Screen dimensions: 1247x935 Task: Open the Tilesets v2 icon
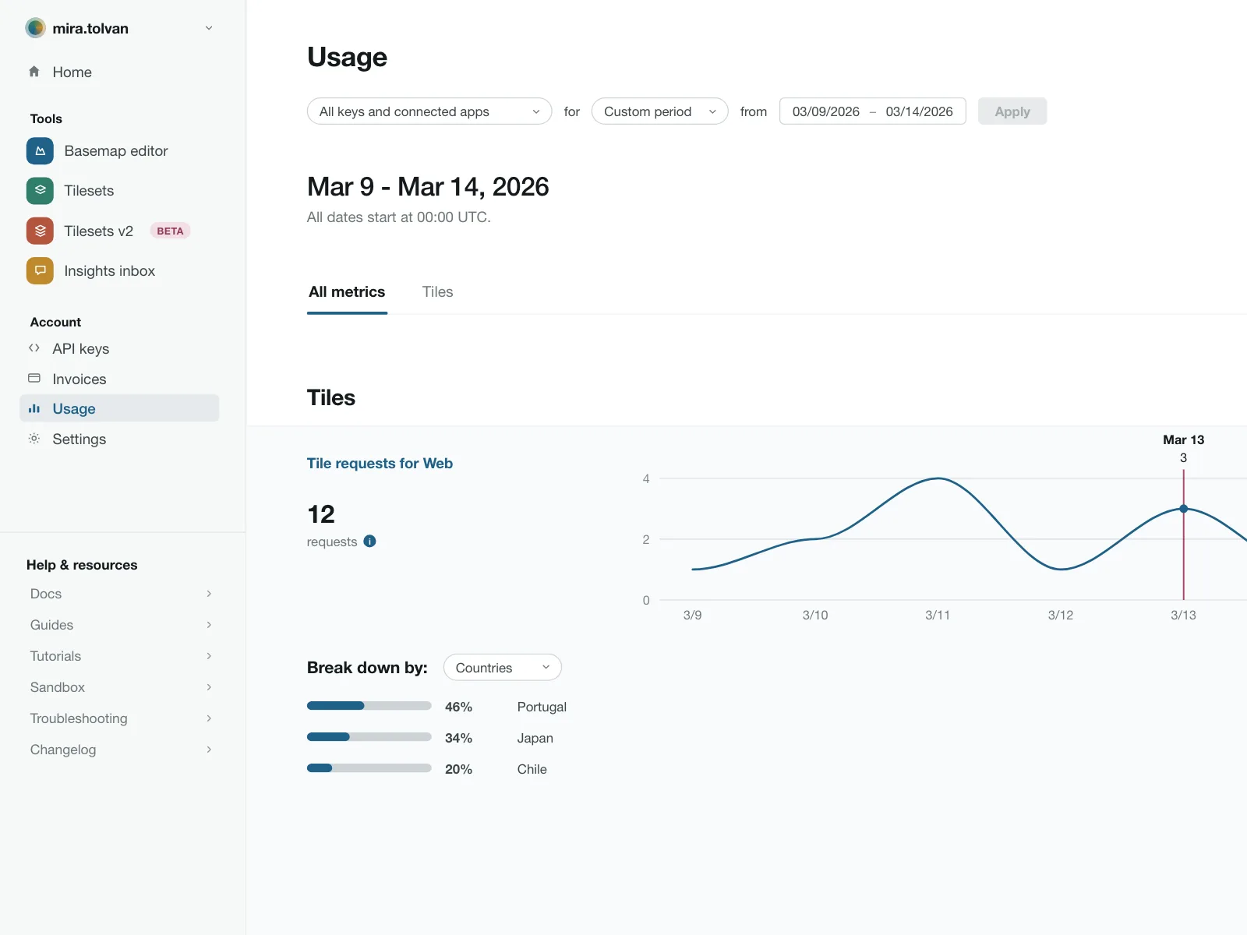click(x=40, y=231)
